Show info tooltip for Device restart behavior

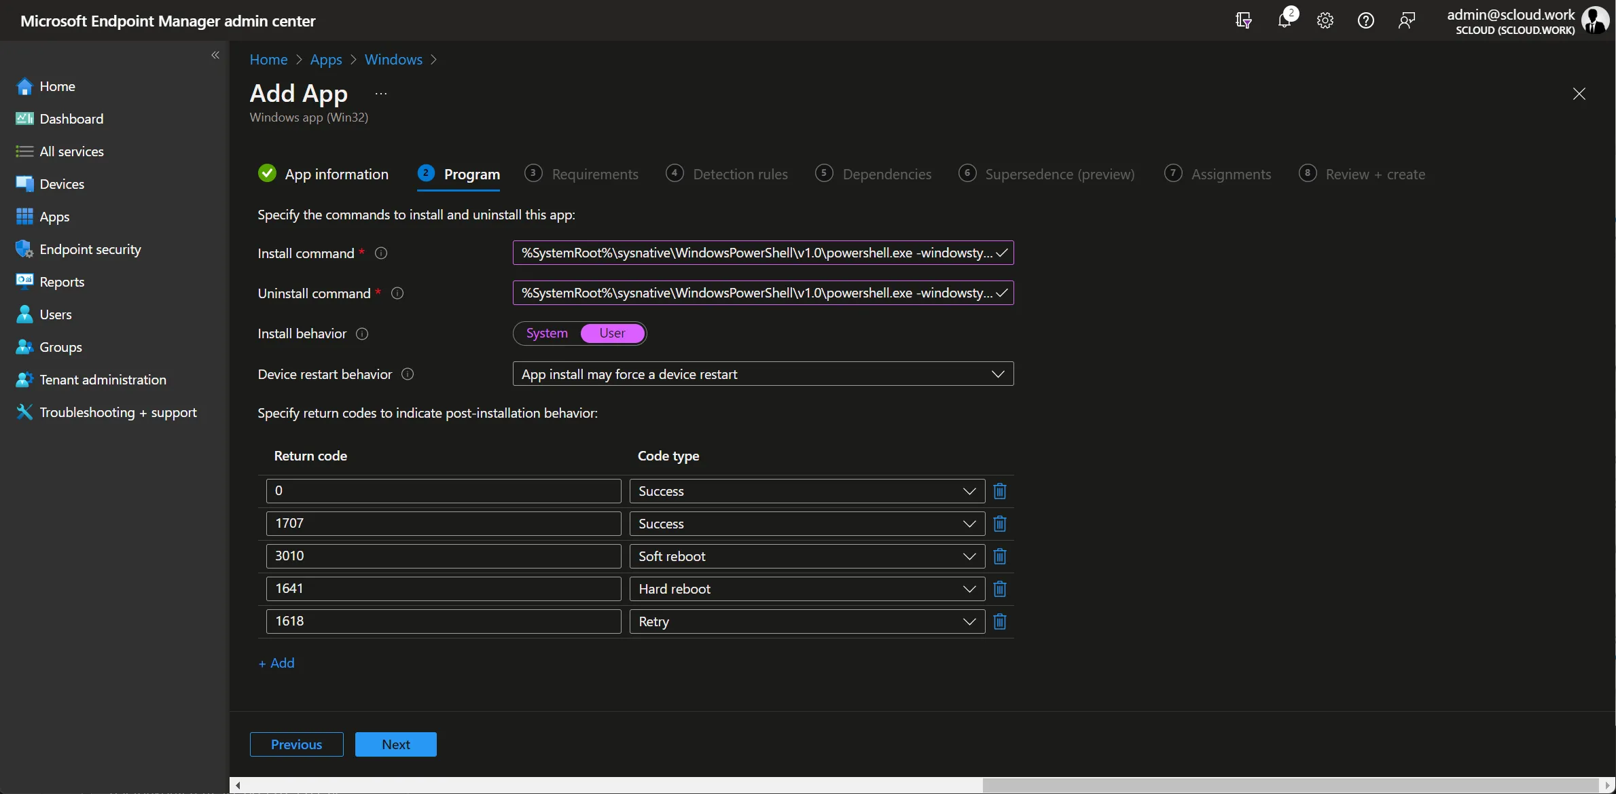[408, 374]
